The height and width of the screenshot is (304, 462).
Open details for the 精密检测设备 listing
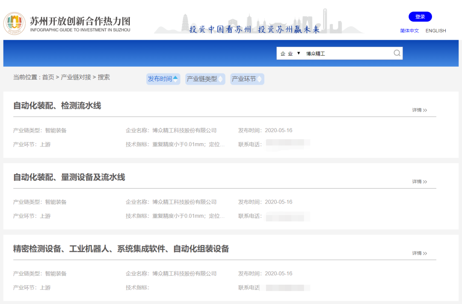point(419,253)
